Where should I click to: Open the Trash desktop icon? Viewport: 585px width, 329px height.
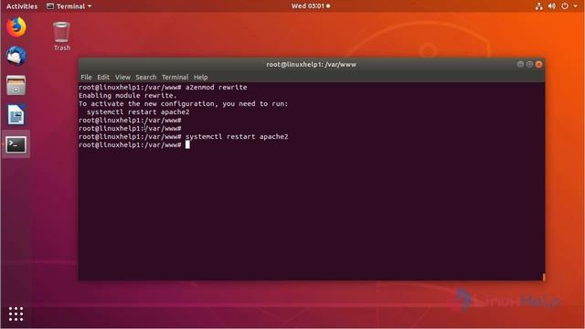[x=61, y=37]
